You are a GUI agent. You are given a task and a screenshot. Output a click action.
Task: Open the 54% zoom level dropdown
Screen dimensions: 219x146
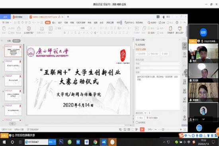pyautogui.click(x=151, y=130)
